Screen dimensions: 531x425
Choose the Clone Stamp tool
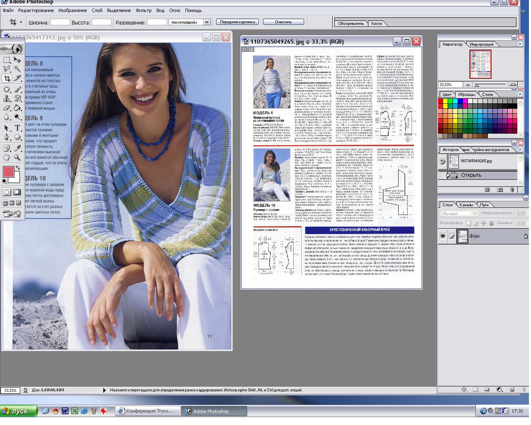tap(7, 99)
